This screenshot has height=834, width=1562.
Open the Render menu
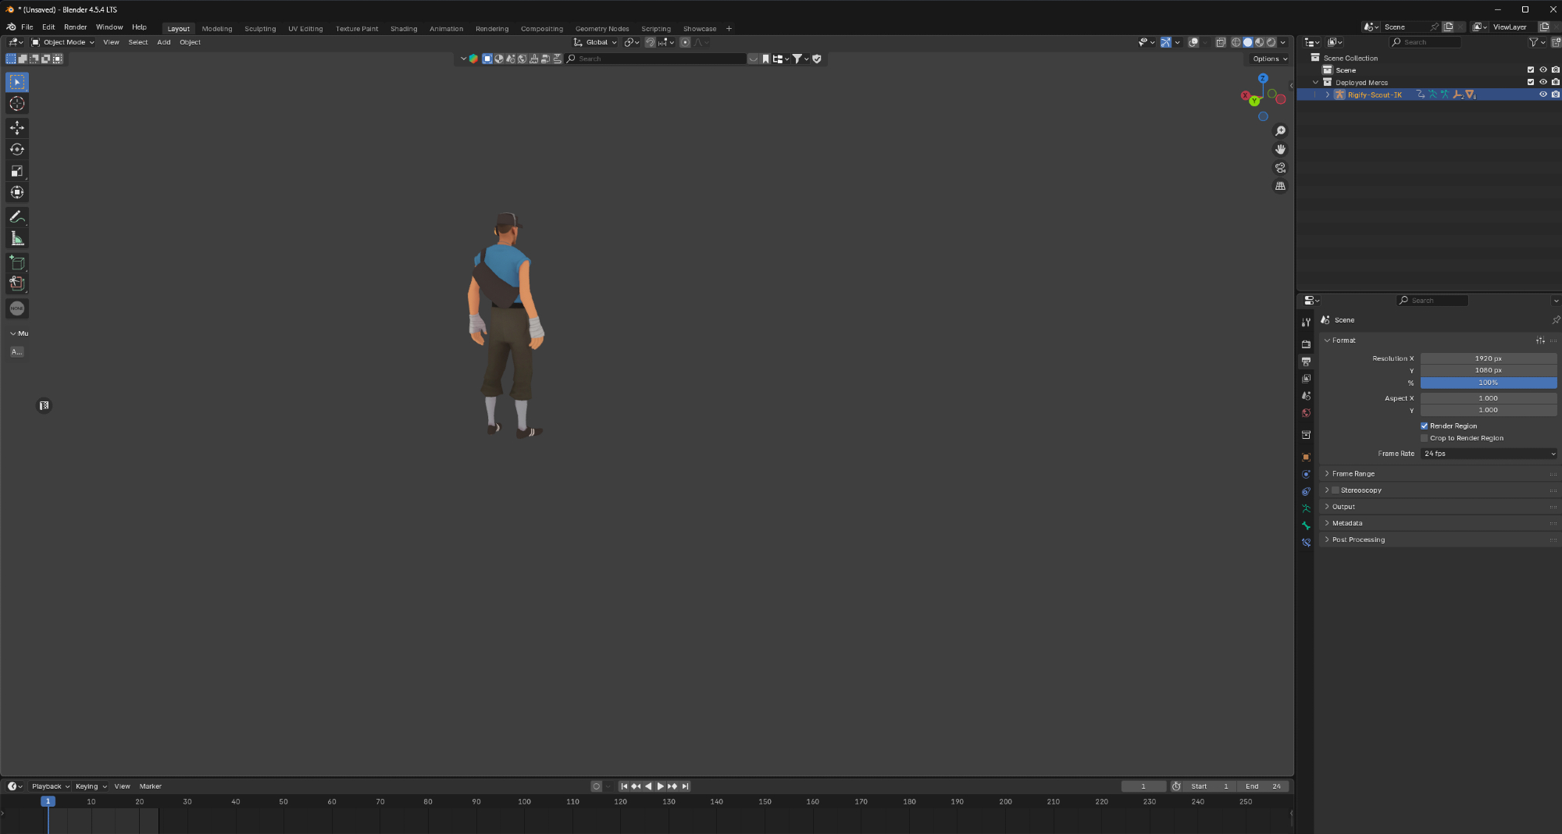75,27
